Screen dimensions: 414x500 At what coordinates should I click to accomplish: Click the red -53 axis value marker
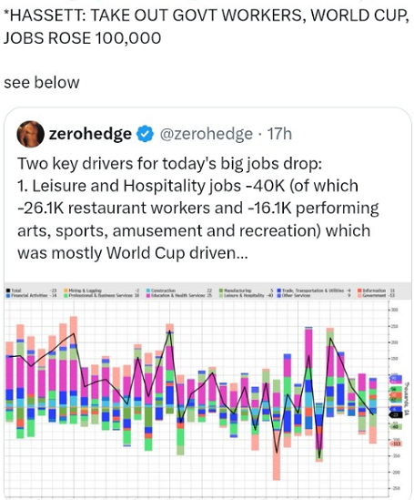click(x=396, y=444)
